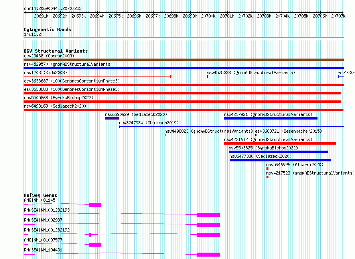This screenshot has width=355, height=259.
Task: Click the magenta exon of ANG|NM_001145
Action: (x=95, y=205)
